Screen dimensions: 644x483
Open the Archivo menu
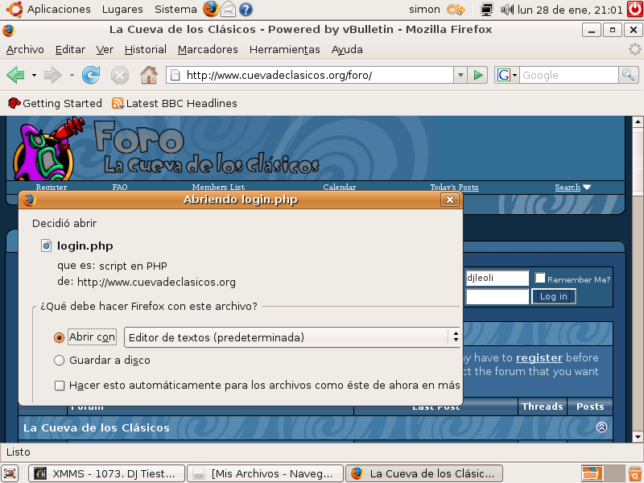tap(25, 50)
